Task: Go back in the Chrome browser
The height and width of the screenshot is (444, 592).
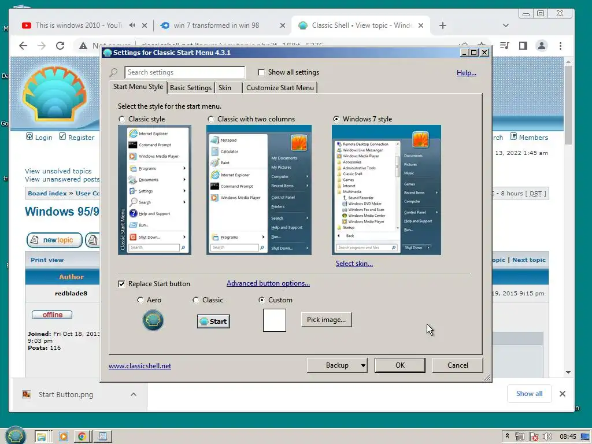Action: point(23,46)
